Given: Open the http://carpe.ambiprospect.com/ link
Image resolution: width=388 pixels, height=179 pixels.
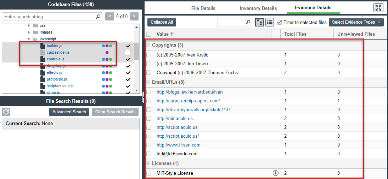Looking at the screenshot, I should click(x=188, y=101).
